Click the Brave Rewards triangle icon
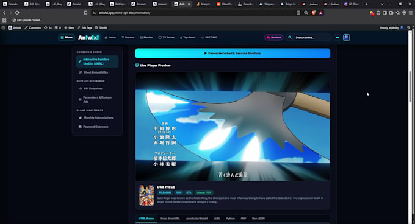Image resolution: width=415 pixels, height=224 pixels. pyautogui.click(x=320, y=13)
